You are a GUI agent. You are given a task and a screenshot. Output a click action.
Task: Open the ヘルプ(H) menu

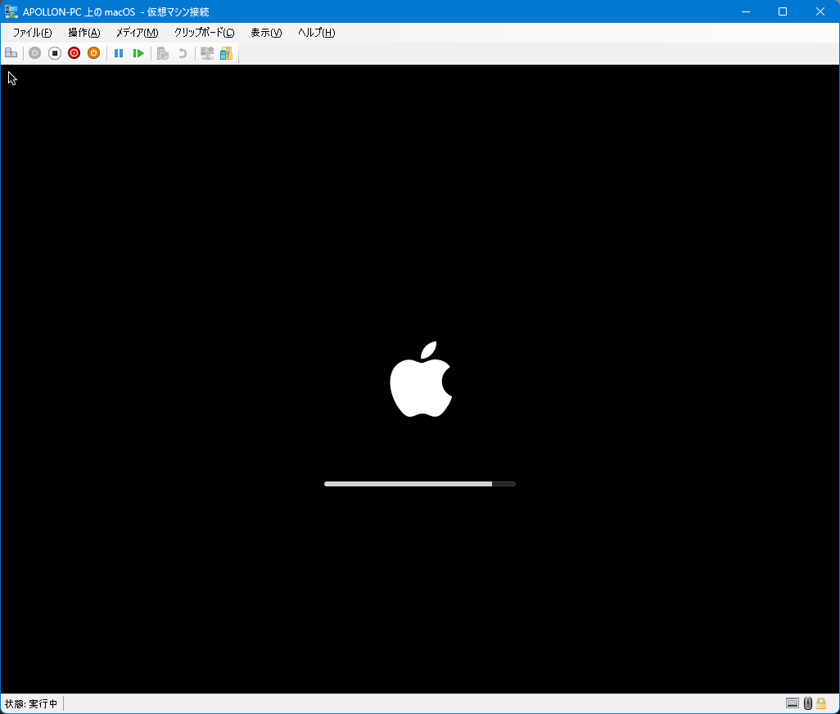tap(317, 33)
